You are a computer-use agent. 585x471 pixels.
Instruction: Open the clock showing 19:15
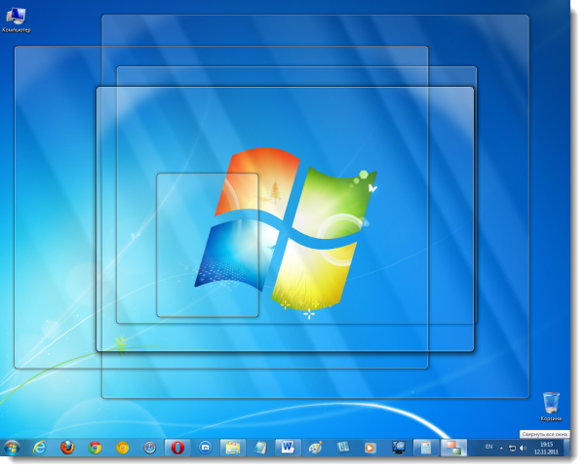[x=547, y=448]
